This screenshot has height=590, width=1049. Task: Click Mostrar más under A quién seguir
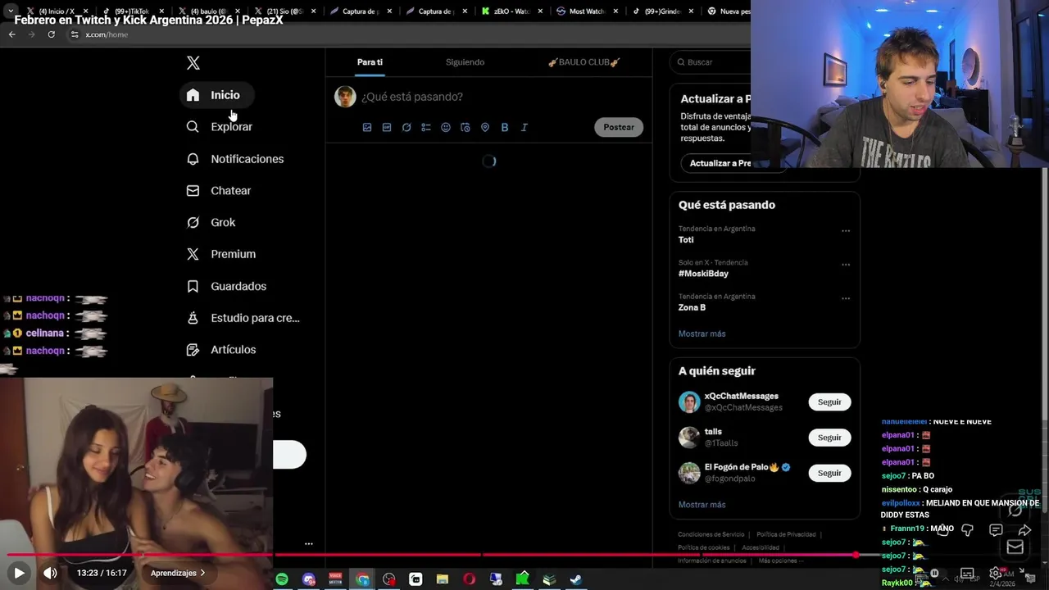pos(702,505)
